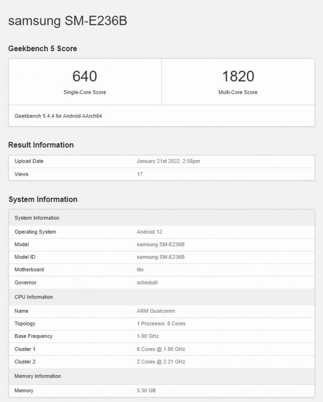Select the 6 Cores @ 1.80 GHz value
This screenshot has width=323, height=402.
(x=161, y=349)
